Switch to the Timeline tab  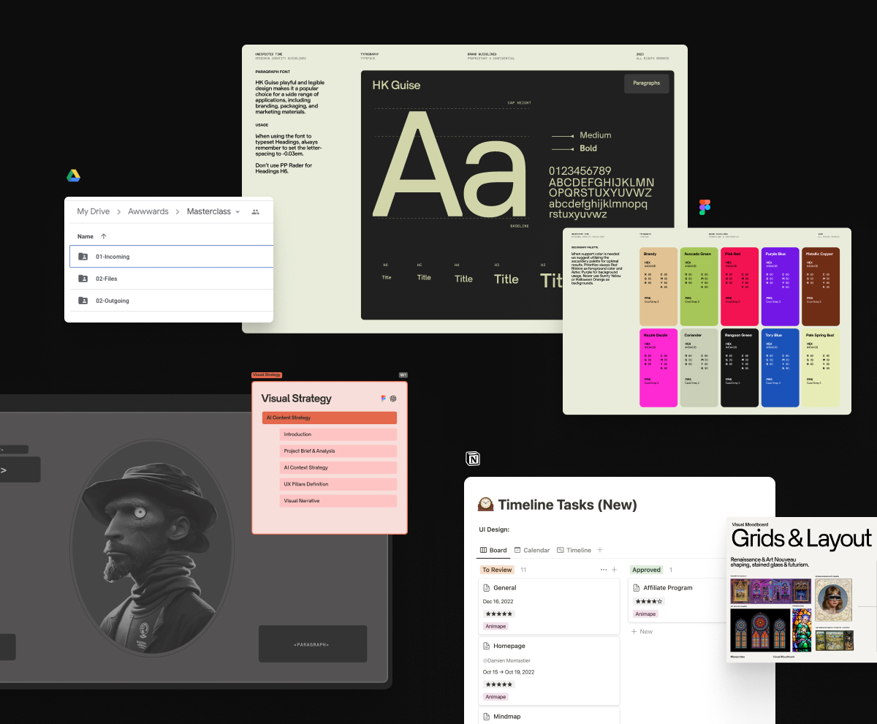(575, 550)
